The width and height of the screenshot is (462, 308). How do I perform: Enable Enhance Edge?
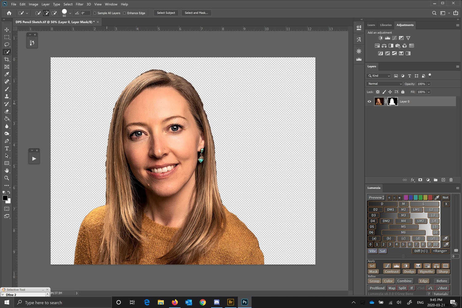click(124, 13)
